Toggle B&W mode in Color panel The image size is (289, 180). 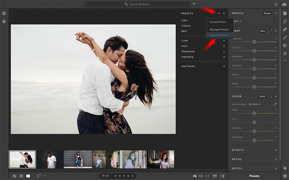tap(262, 96)
